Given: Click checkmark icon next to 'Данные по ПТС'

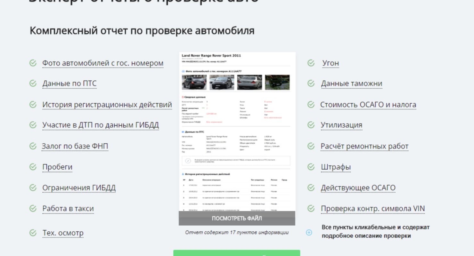Looking at the screenshot, I should coord(33,83).
